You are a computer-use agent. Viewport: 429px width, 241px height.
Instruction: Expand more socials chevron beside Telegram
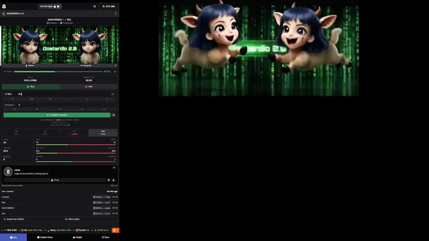(116, 66)
